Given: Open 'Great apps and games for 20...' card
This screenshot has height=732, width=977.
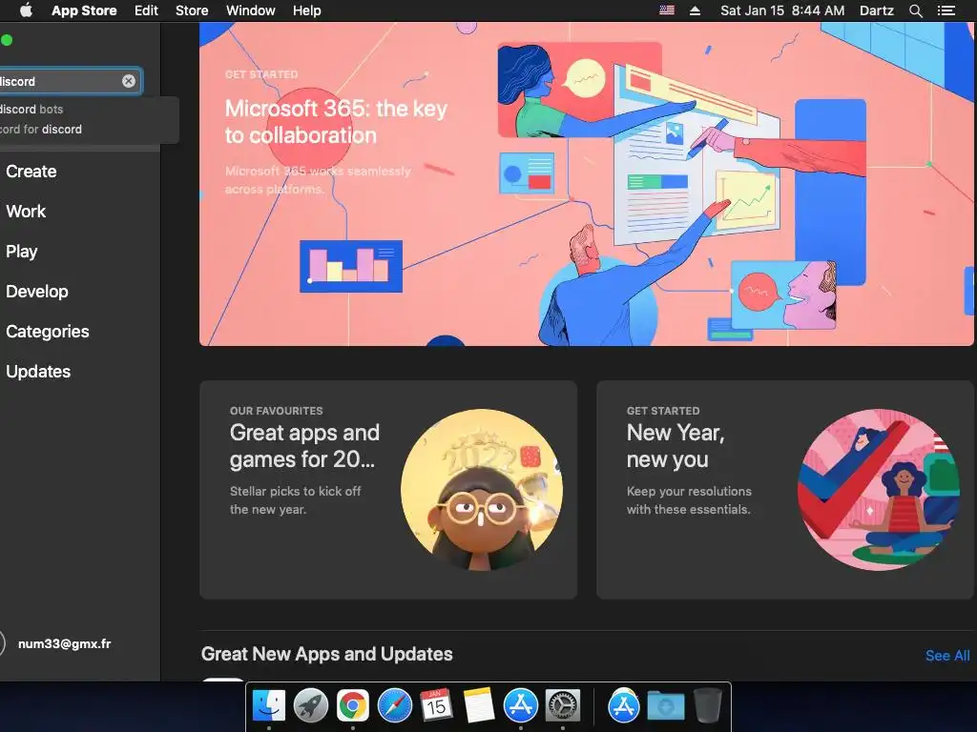Looking at the screenshot, I should (388, 490).
